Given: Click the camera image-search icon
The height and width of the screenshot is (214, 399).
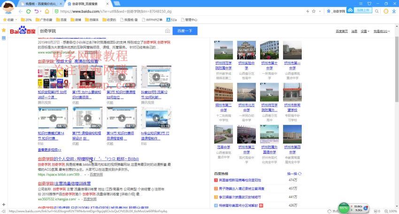Looking at the screenshot, I should pyautogui.click(x=168, y=31).
